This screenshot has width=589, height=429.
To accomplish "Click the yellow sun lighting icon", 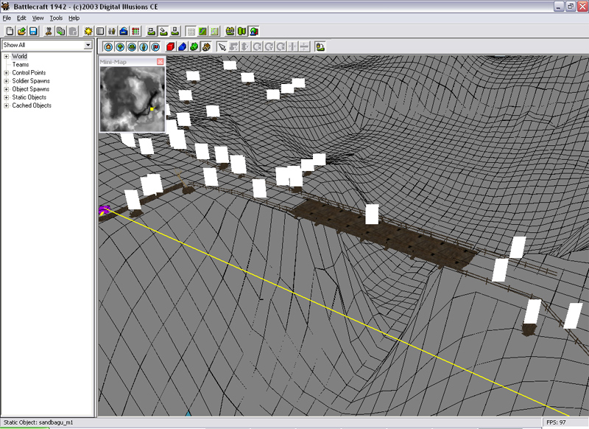I will [88, 32].
